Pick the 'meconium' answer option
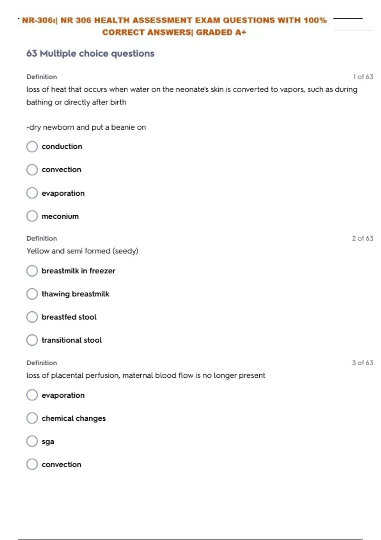This screenshot has width=381, height=540. tap(32, 216)
